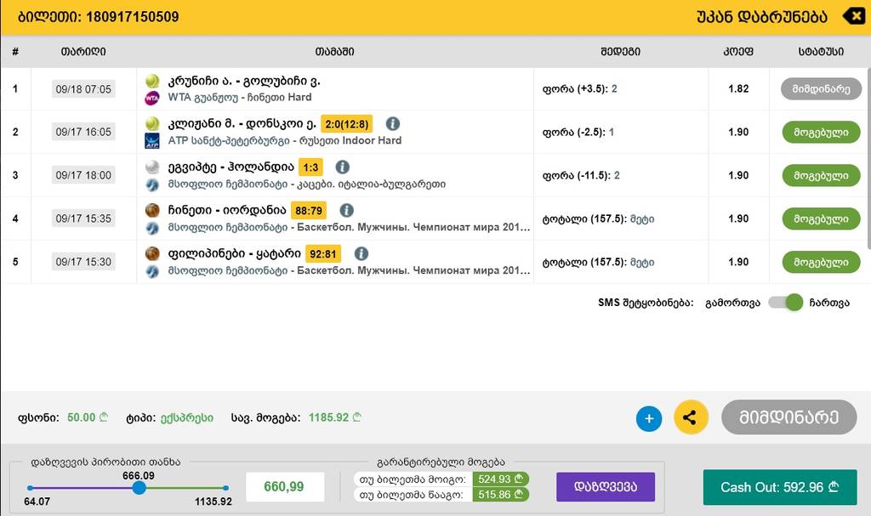Click basketball icon for ფილიპინები - ყატარი
This screenshot has height=516, width=871.
[x=152, y=253]
